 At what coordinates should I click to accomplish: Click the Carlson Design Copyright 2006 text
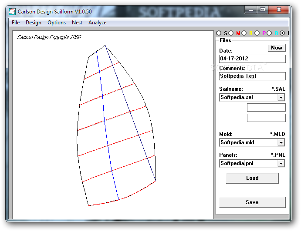pyautogui.click(x=49, y=37)
